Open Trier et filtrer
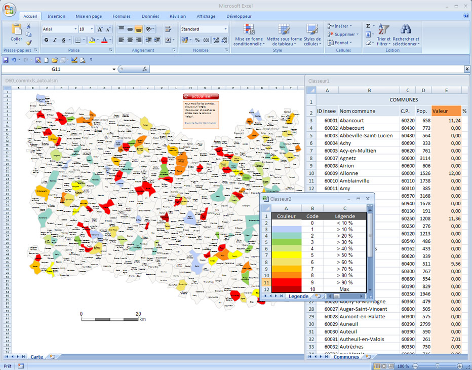 point(383,35)
